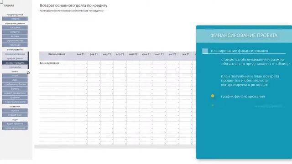This screenshot has width=292, height=164.
Task: Click horizontal scrollbar below the table
Action: pyautogui.click(x=115, y=147)
